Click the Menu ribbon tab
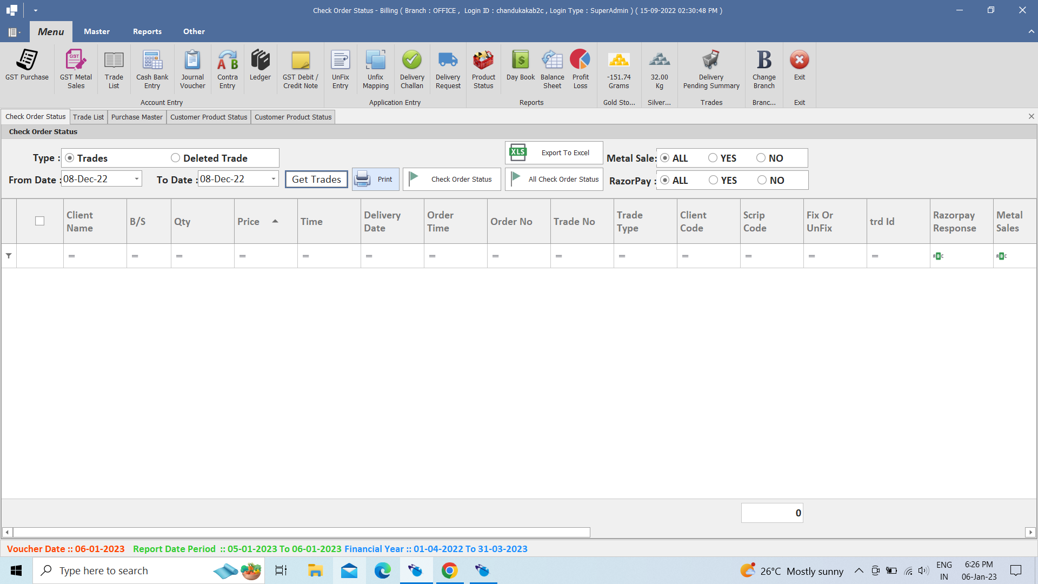Screen dimensions: 1038x584 tap(51, 31)
